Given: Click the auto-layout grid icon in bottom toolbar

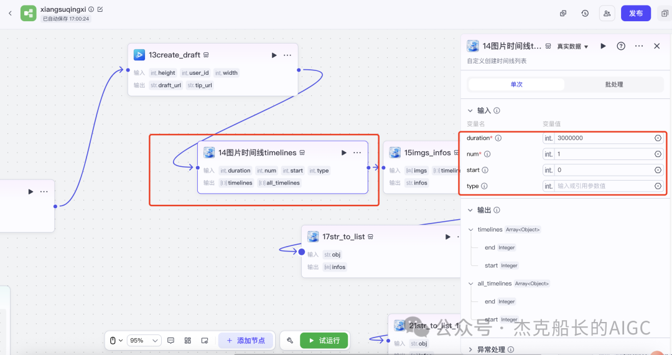Looking at the screenshot, I should point(188,341).
